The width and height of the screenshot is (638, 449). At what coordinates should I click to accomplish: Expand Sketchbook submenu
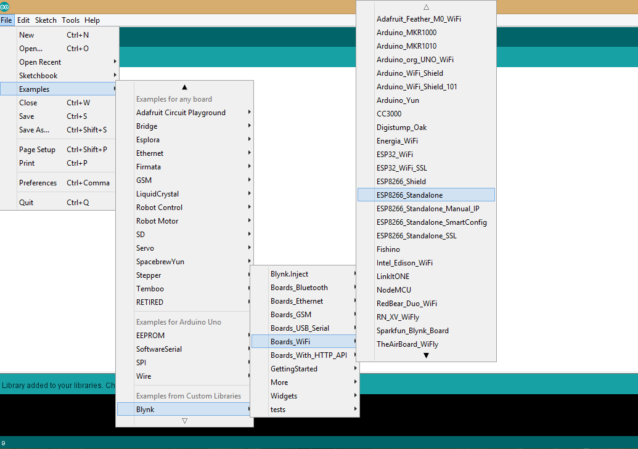click(59, 75)
